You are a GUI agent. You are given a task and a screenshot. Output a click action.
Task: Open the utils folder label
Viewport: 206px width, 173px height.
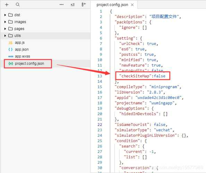[18, 36]
